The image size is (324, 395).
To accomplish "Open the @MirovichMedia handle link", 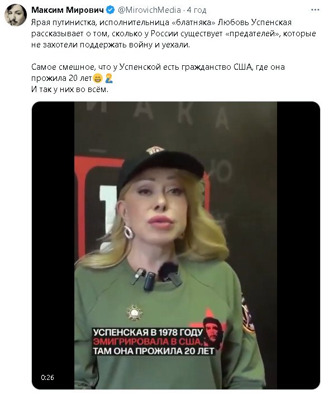I will click(149, 10).
